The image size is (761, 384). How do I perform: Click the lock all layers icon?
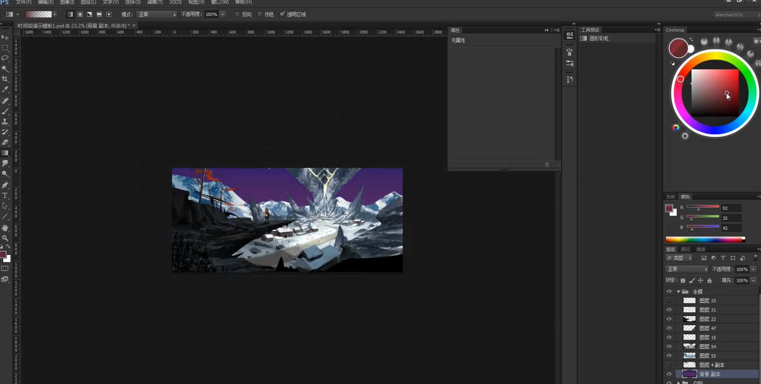(x=709, y=280)
